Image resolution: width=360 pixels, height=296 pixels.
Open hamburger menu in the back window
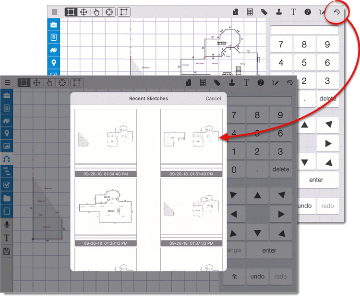click(54, 12)
